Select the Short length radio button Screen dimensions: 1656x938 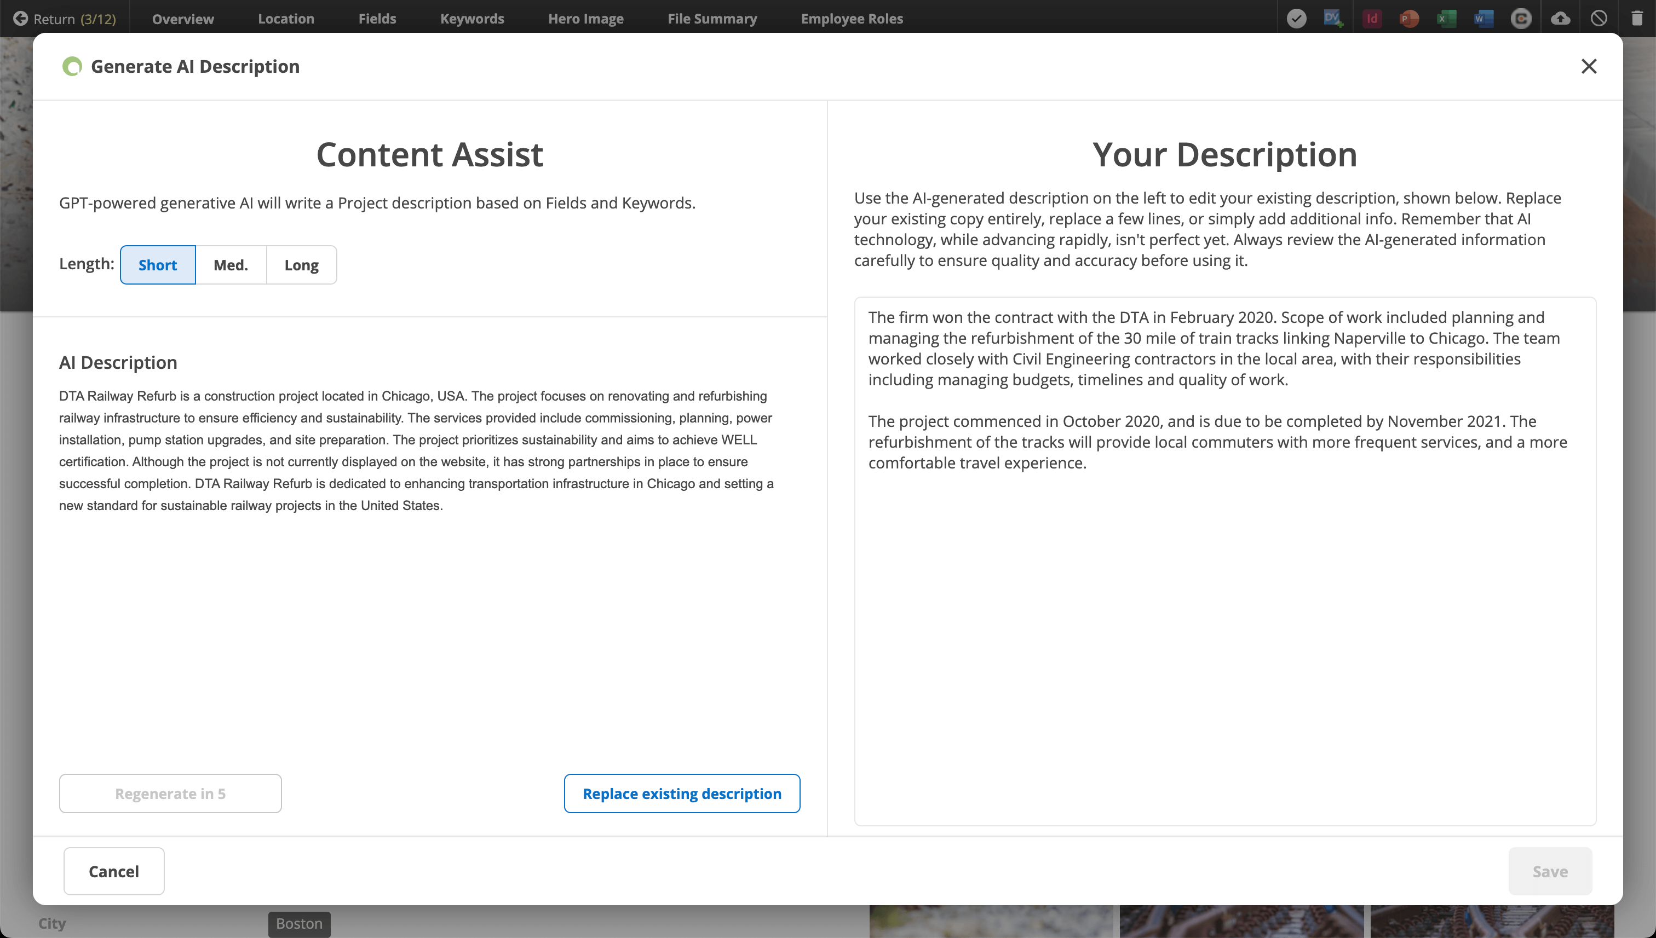[x=157, y=264]
